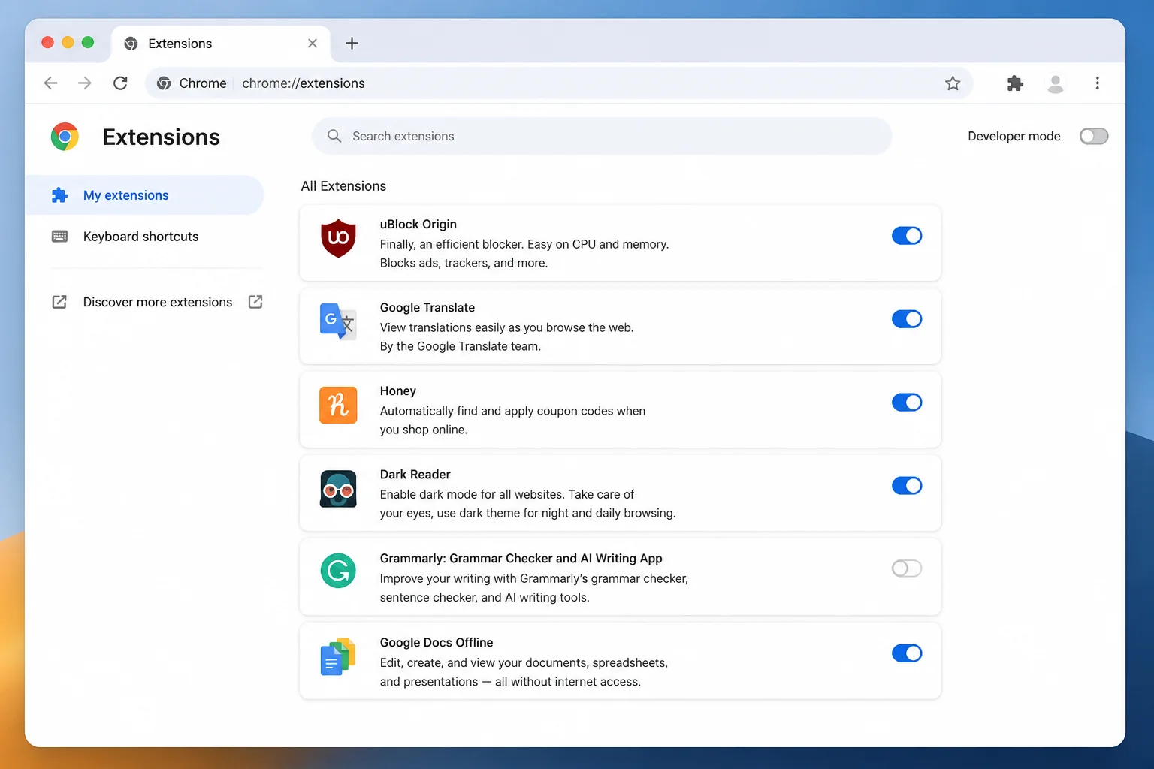The image size is (1154, 769).
Task: Enable the Grammarly extension
Action: click(907, 568)
